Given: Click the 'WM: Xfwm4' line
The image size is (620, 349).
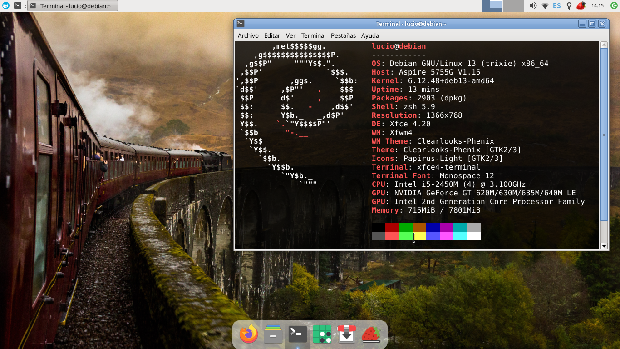Looking at the screenshot, I should (x=392, y=133).
